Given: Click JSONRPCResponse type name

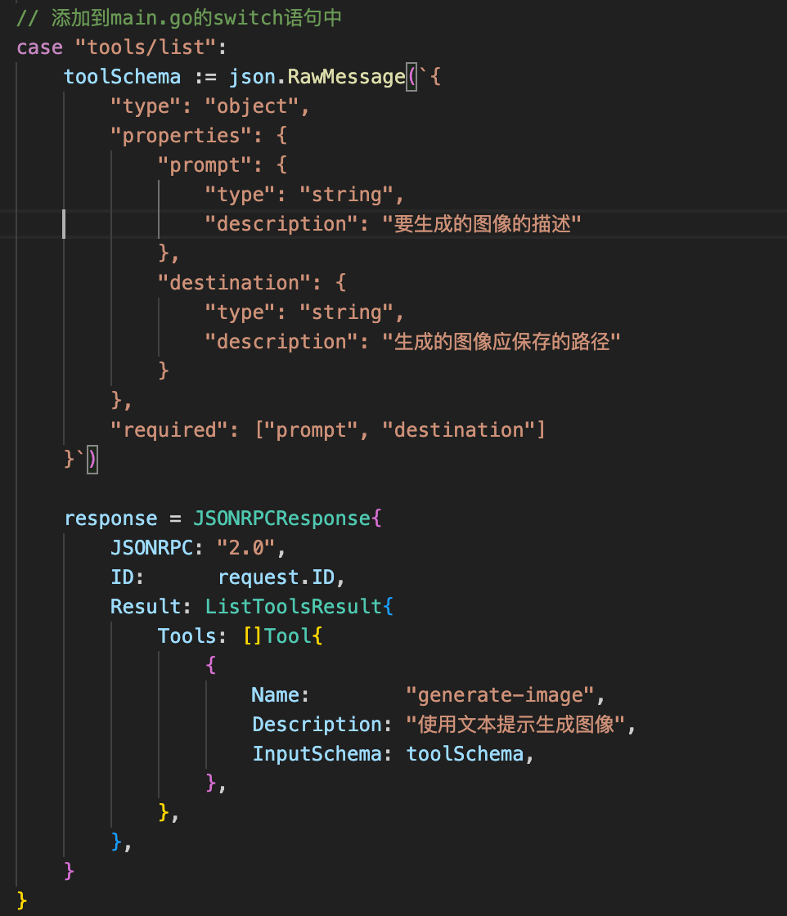Looking at the screenshot, I should (x=281, y=519).
